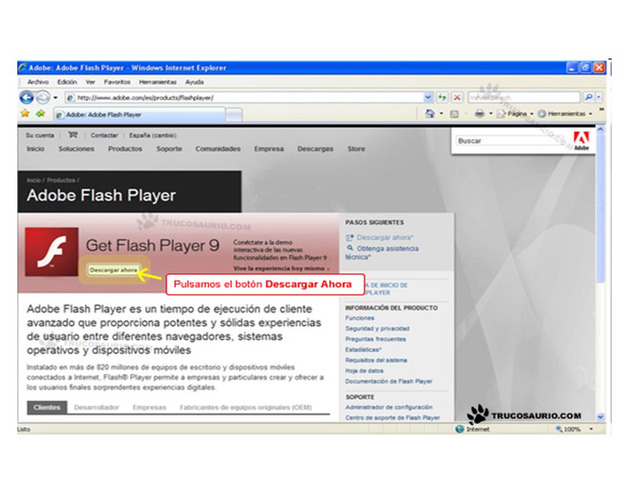Open the Archivo menu

38,82
